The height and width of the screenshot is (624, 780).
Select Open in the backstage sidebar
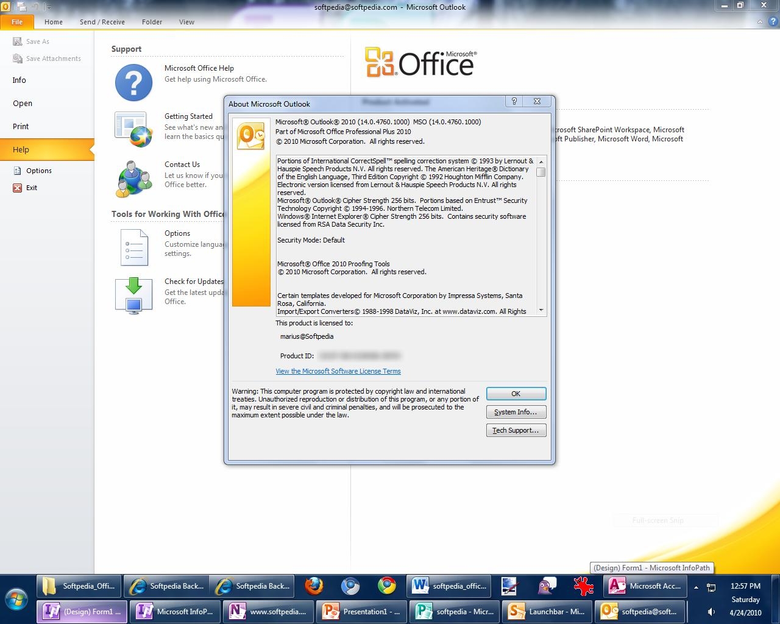click(x=23, y=103)
